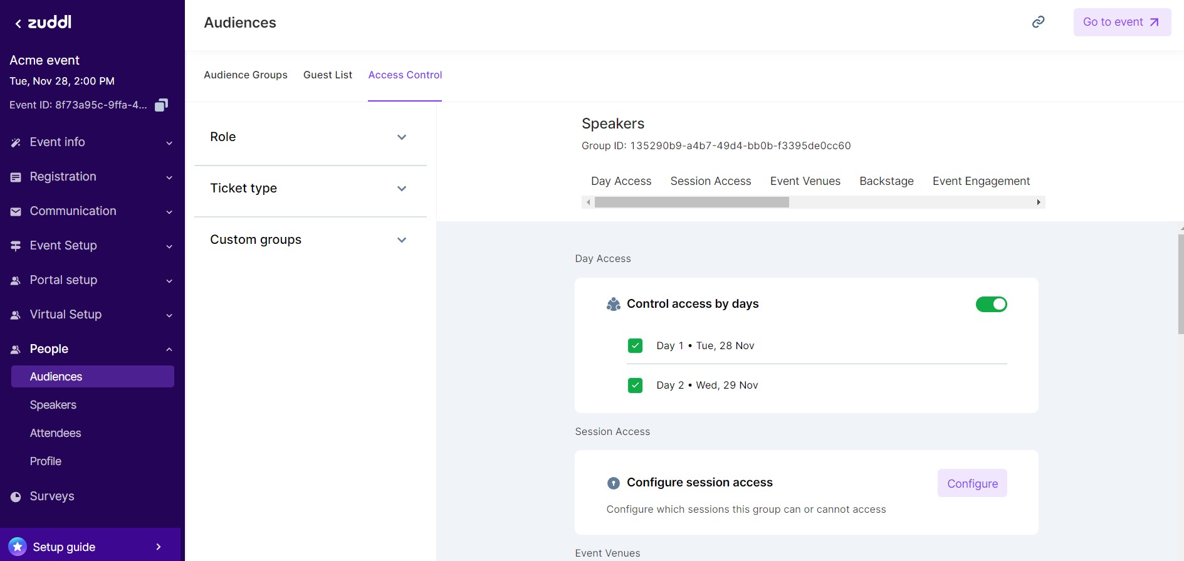Uncheck Day 2 Wed, 29 Nov checkbox

pos(635,385)
